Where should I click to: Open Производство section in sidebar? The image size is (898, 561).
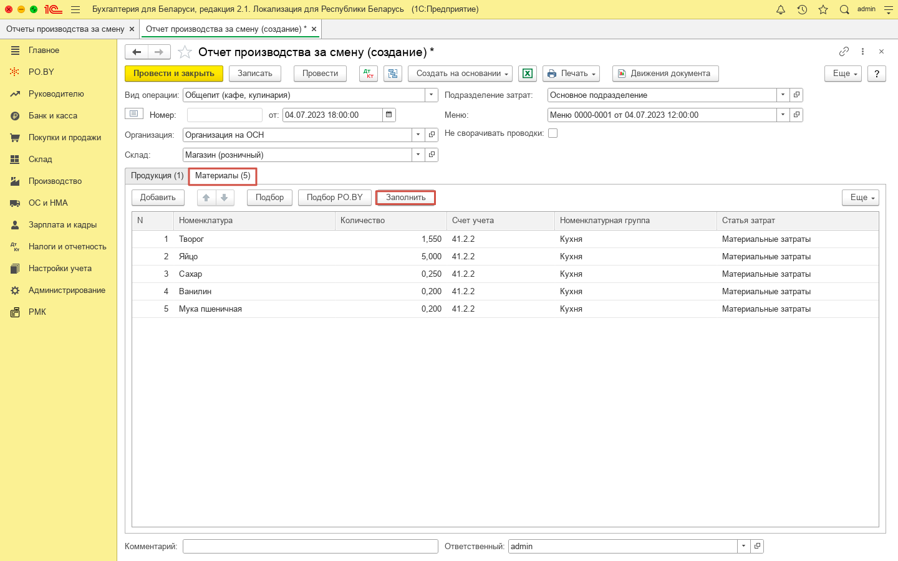click(x=55, y=181)
